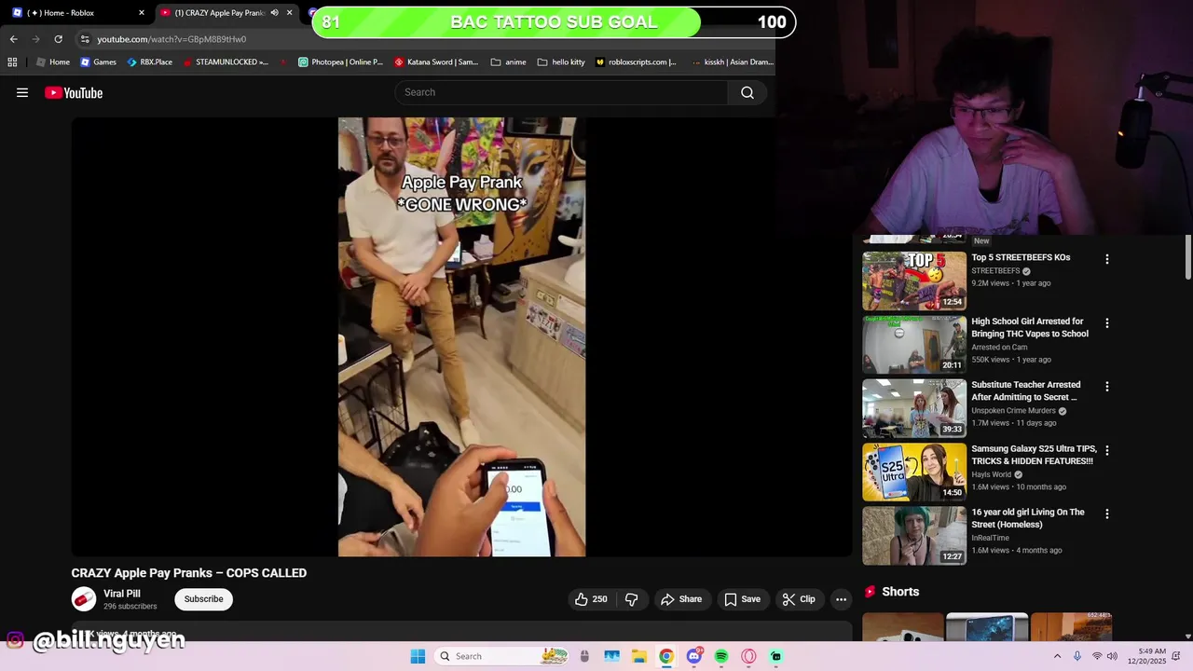The height and width of the screenshot is (671, 1193).
Task: Click the STREETBEEFS channel name
Action: [995, 271]
